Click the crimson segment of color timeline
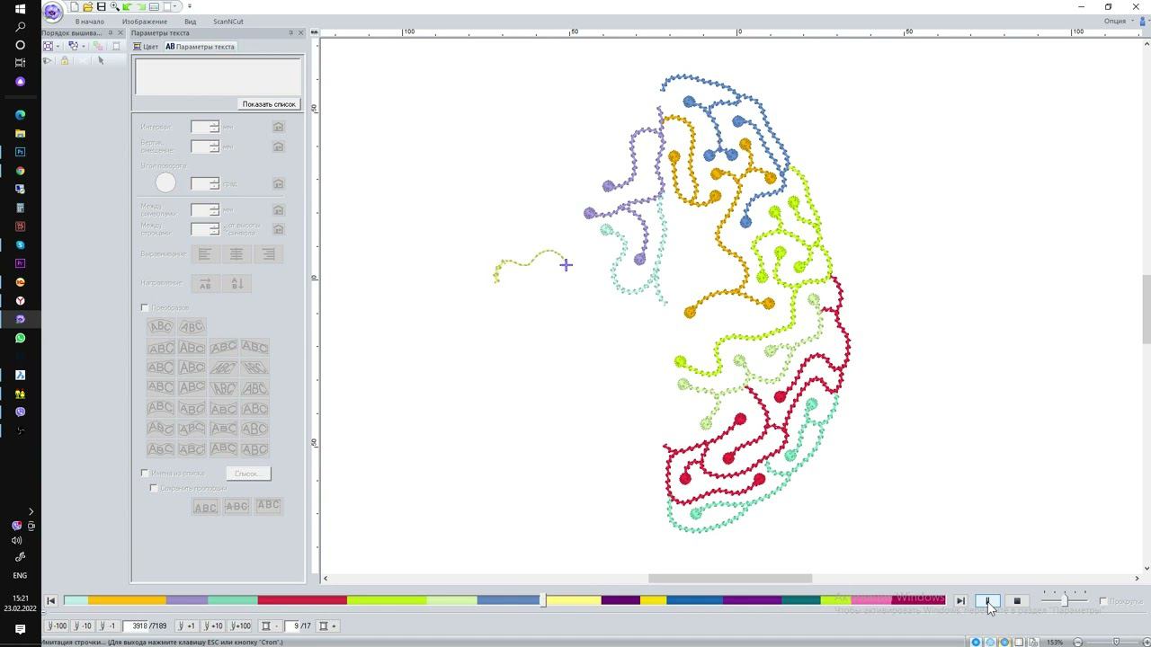Screen dimensions: 1151x647 [x=302, y=600]
